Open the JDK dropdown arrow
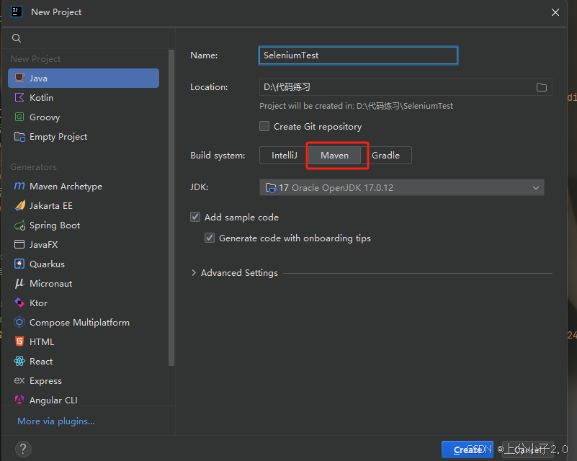The width and height of the screenshot is (577, 461). [x=536, y=188]
